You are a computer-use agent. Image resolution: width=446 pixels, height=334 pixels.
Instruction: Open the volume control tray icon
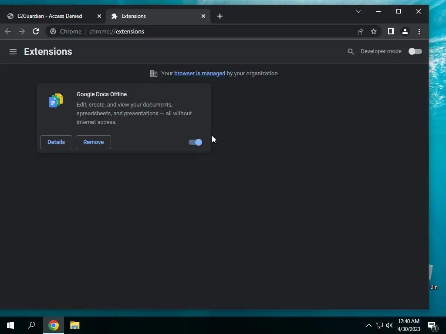389,325
